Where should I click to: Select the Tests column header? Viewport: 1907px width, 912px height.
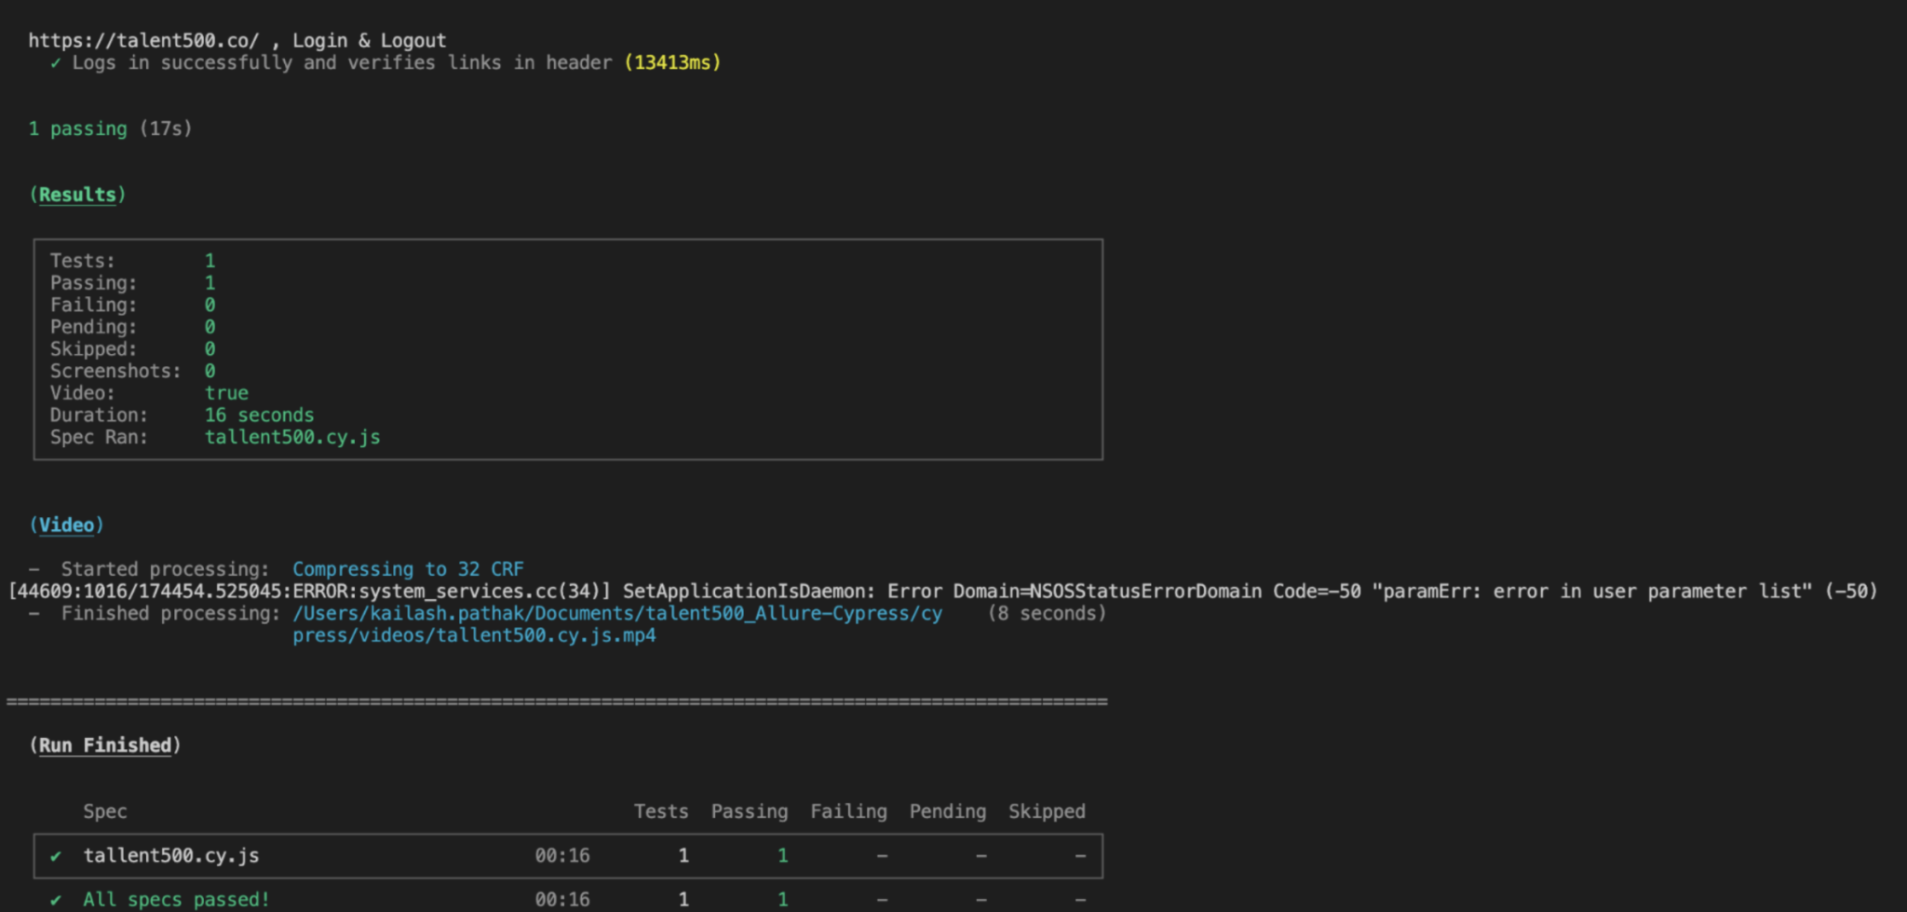pos(661,811)
